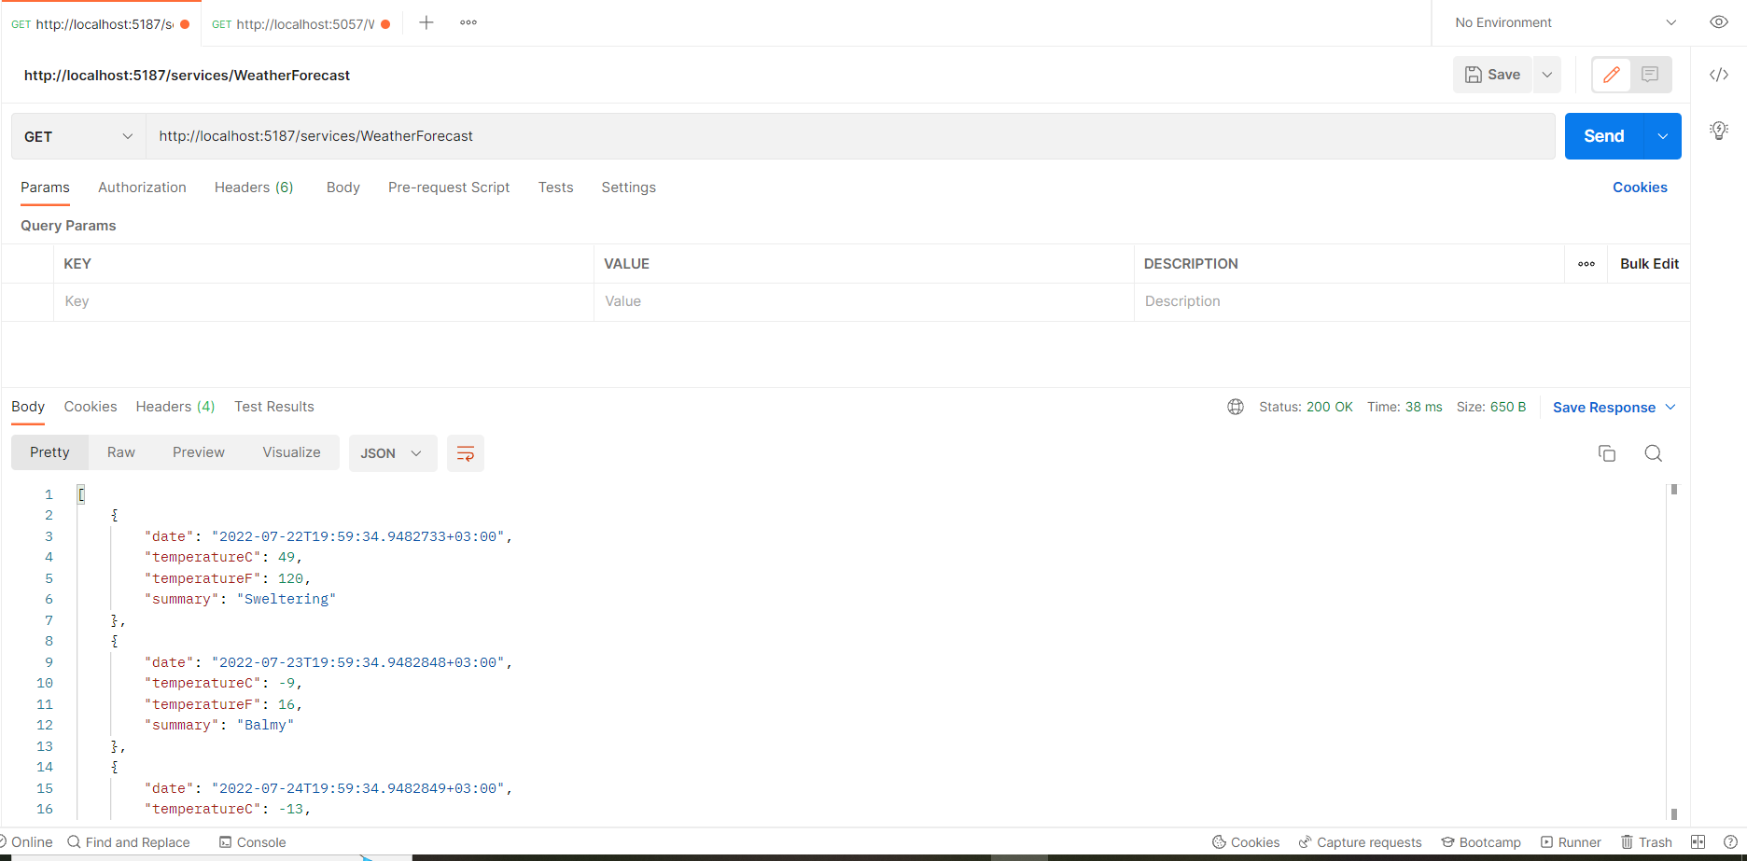
Task: Toggle edit mode with the pencil icon
Action: click(1611, 75)
